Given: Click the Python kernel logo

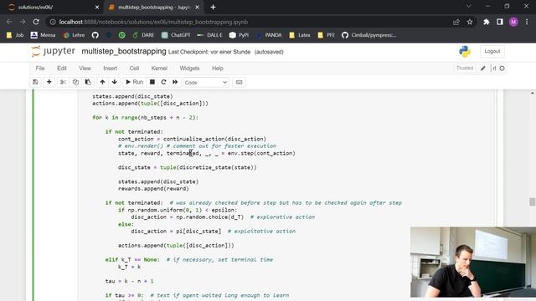Looking at the screenshot, I should pos(465,52).
